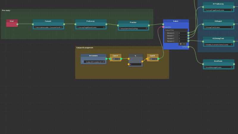238x134 pixels.
Task: Click the Cast A output port
Action: [121, 59]
